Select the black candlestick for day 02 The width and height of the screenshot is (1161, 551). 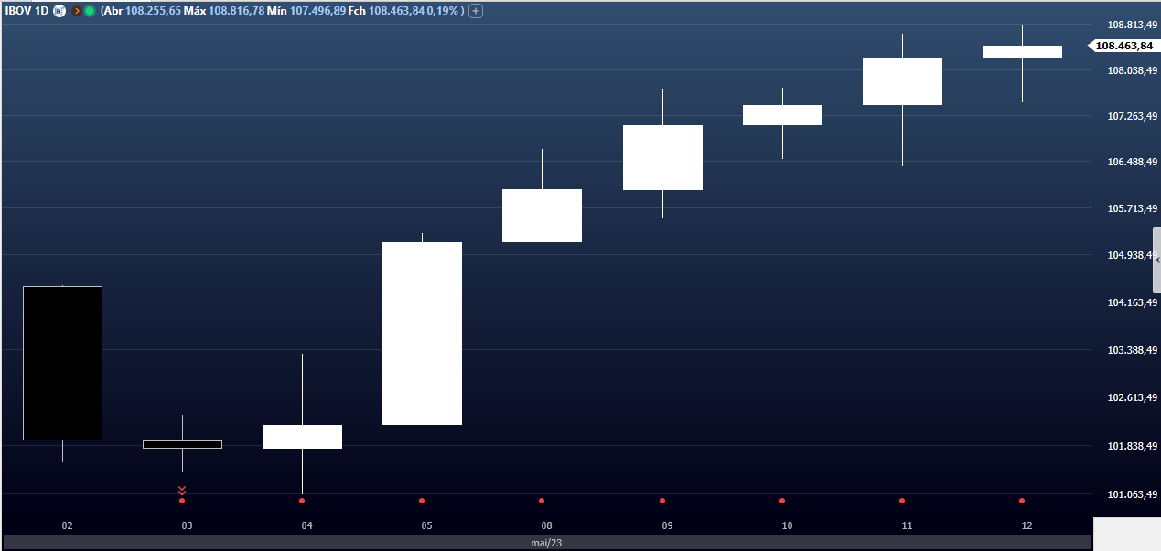62,363
